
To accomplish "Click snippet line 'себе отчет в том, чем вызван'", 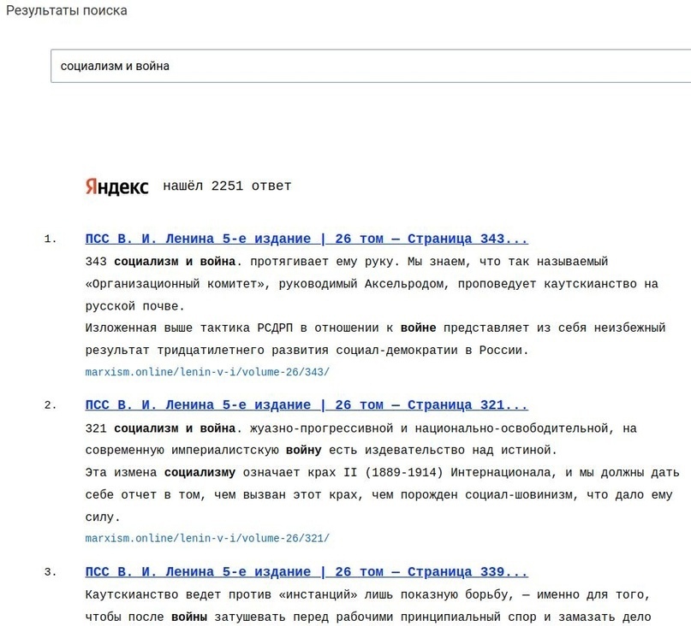I will (x=378, y=495).
